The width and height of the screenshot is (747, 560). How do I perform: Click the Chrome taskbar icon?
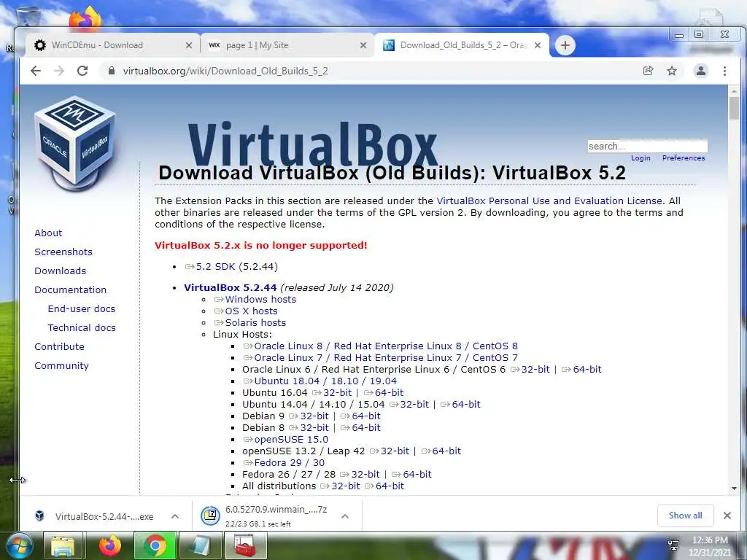pyautogui.click(x=155, y=546)
